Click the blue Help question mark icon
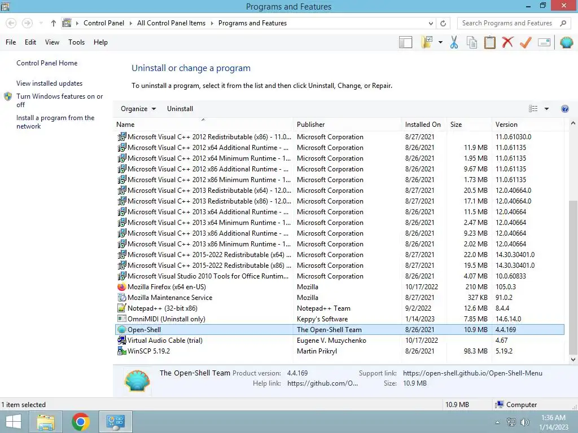578x433 pixels. tap(564, 109)
